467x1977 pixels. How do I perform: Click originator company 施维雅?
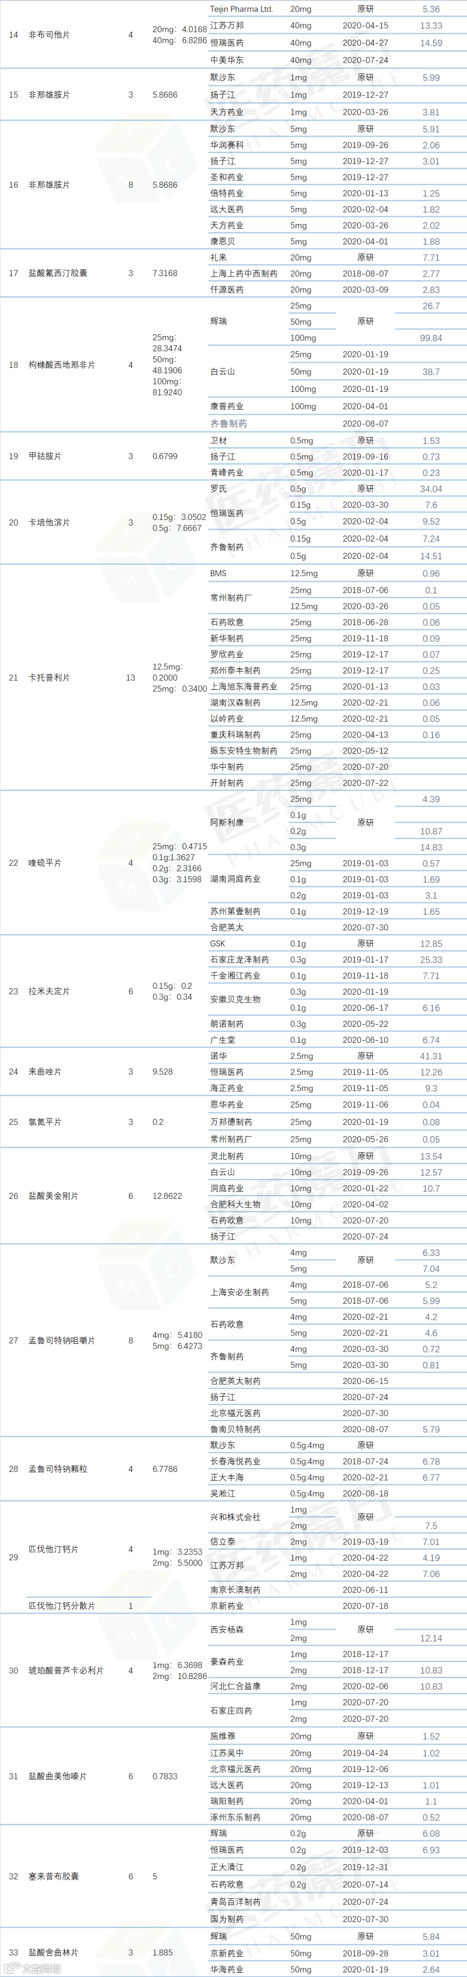pyautogui.click(x=222, y=1737)
